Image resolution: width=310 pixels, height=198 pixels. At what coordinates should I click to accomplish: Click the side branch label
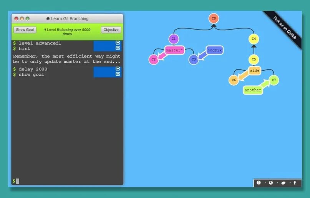pos(255,71)
